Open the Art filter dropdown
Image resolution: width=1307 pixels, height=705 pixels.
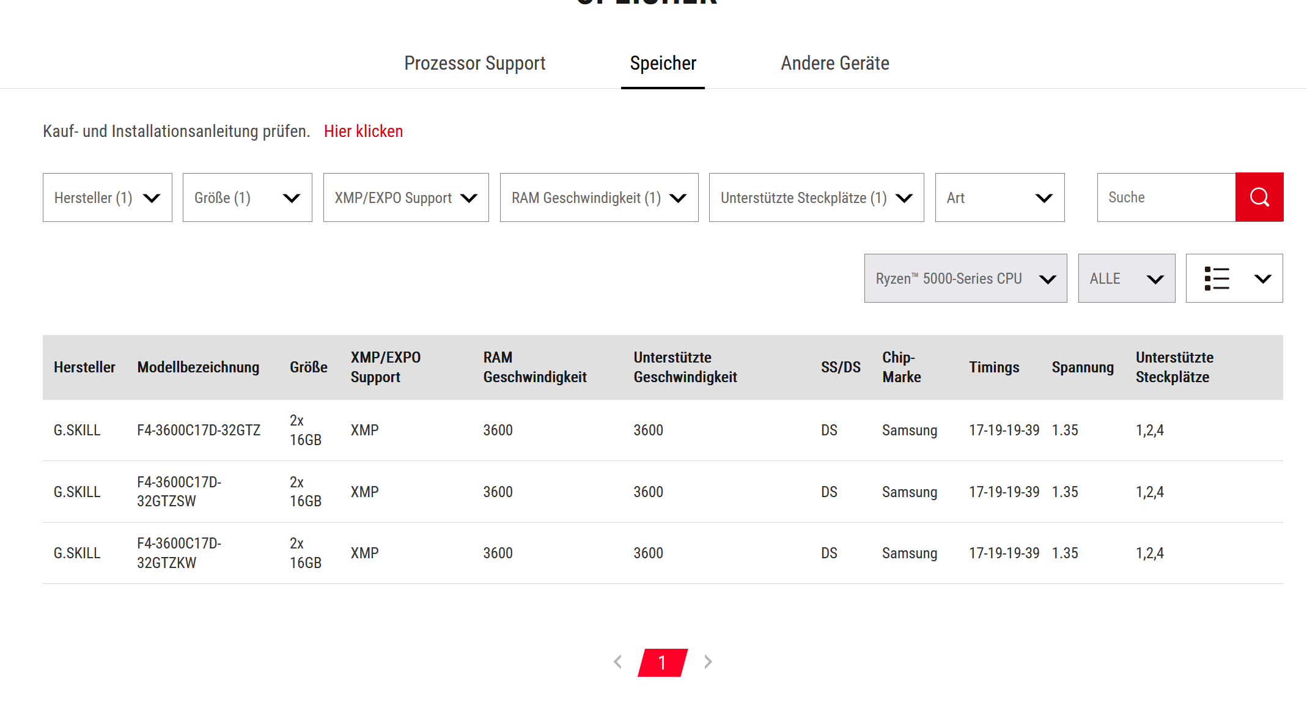(x=999, y=197)
